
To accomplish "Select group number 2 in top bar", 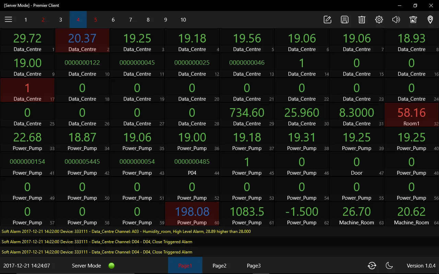I will pyautogui.click(x=43, y=20).
